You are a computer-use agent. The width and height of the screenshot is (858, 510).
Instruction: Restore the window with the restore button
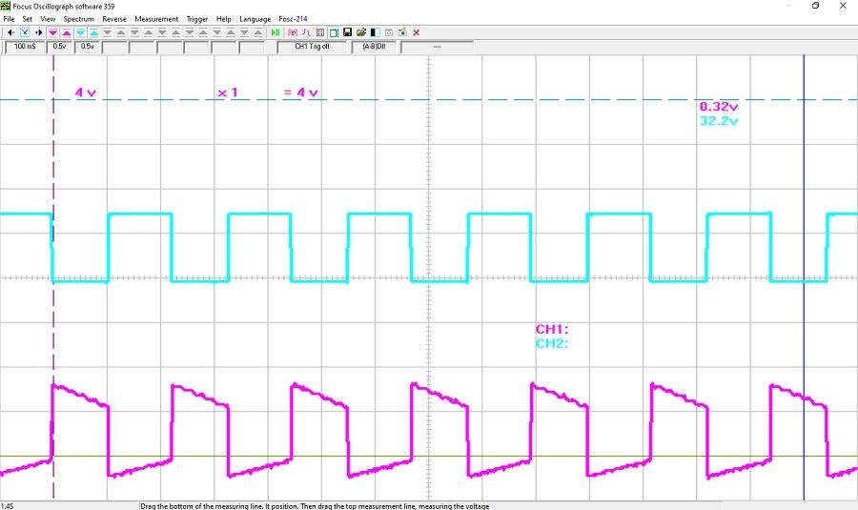[x=815, y=6]
